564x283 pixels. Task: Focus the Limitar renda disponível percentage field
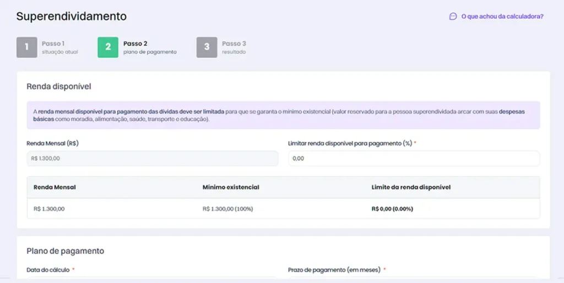(x=414, y=158)
